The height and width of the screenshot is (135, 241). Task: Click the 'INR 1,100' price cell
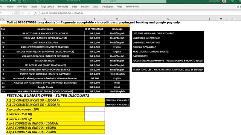point(95,82)
